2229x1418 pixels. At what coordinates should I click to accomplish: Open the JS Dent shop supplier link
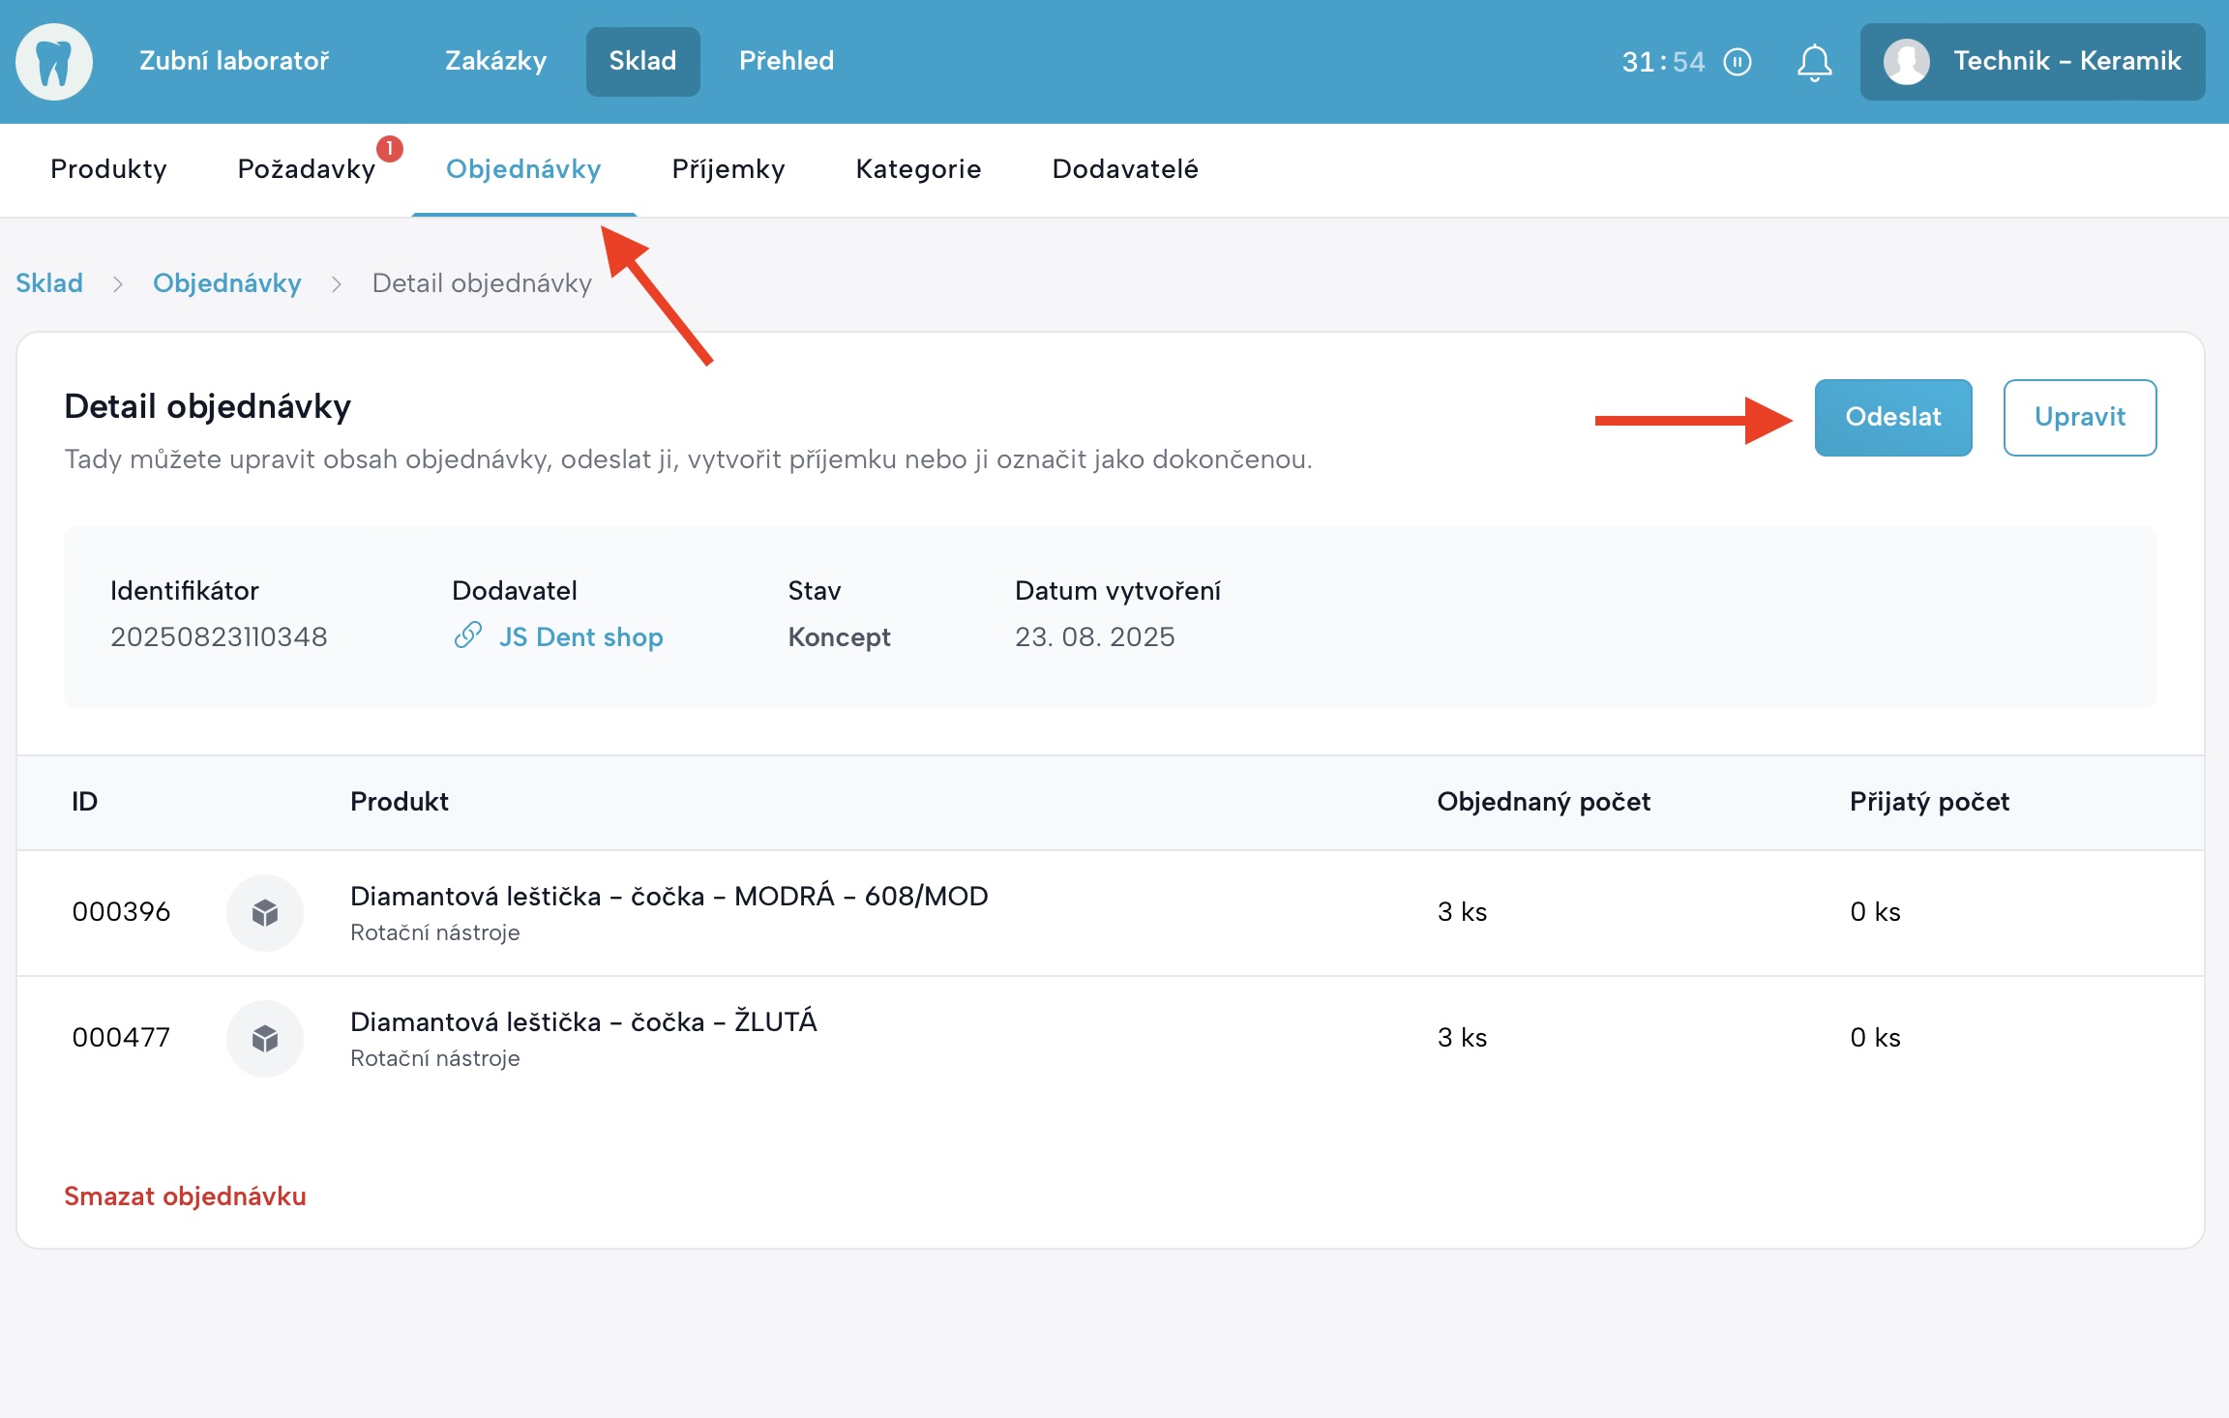[x=580, y=636]
